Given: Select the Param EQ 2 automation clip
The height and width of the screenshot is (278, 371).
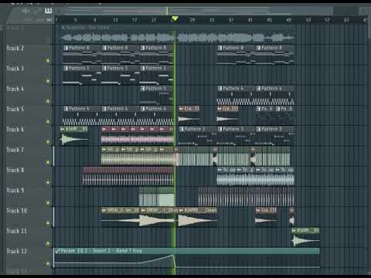Looking at the screenshot, I should point(187,258).
